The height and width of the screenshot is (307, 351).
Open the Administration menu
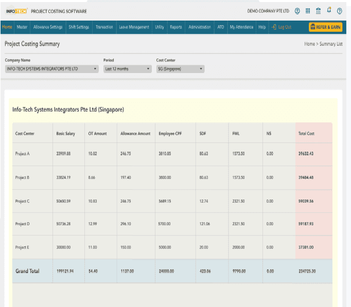[x=200, y=27]
